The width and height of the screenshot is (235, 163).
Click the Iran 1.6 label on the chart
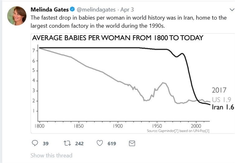click(x=223, y=107)
